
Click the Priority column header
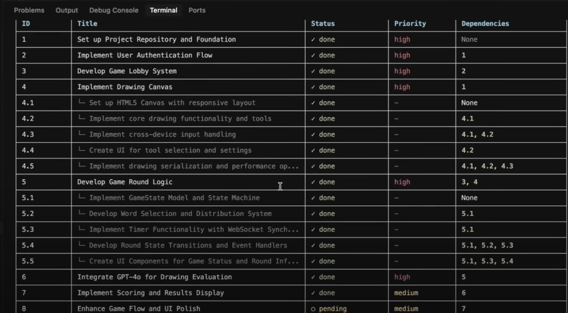pos(410,24)
